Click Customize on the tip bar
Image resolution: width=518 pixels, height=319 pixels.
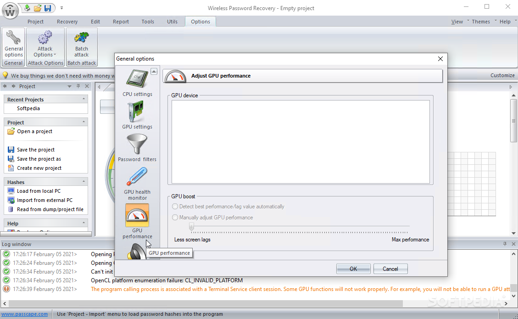(x=502, y=75)
